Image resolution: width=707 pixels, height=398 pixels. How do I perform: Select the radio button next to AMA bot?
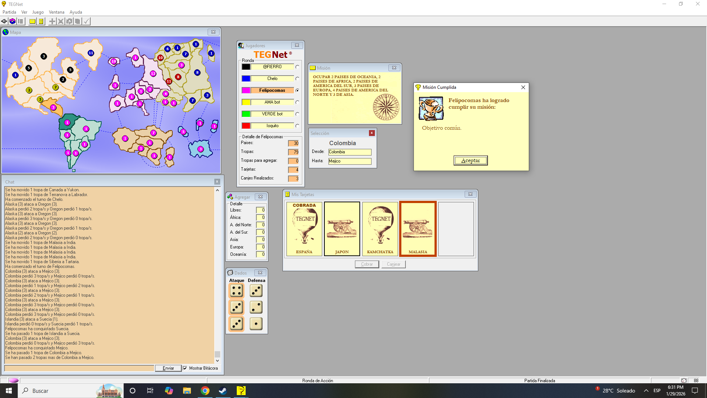[297, 102]
